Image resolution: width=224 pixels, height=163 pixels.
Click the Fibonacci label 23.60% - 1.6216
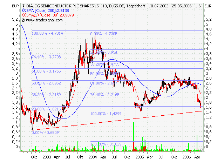[46, 109]
